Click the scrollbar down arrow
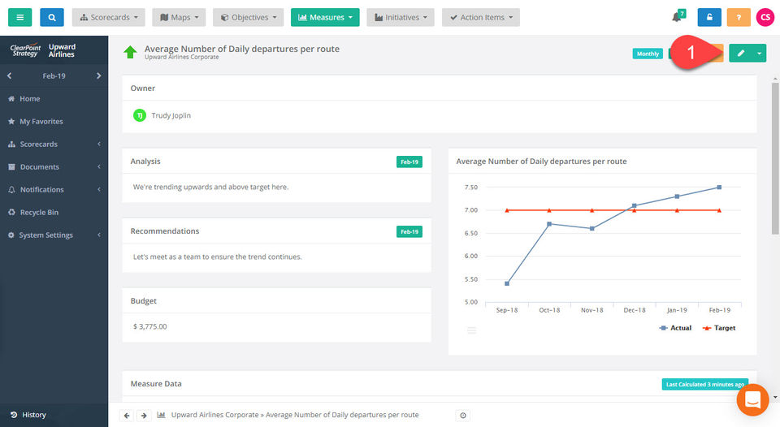 click(x=775, y=397)
